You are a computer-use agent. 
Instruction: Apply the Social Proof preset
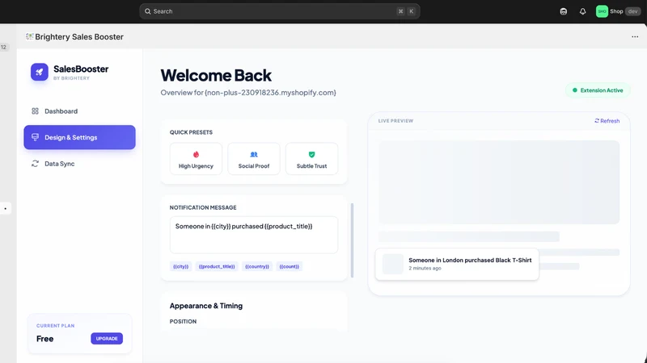tap(254, 159)
